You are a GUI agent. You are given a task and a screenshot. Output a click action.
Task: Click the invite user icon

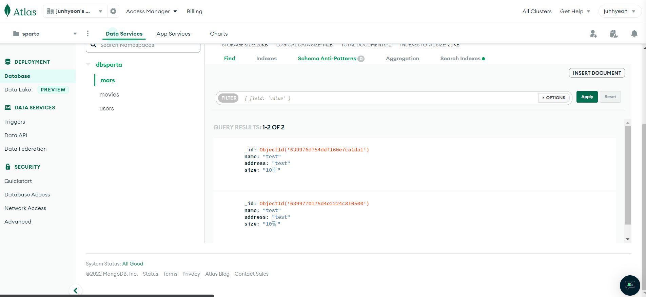click(x=593, y=34)
